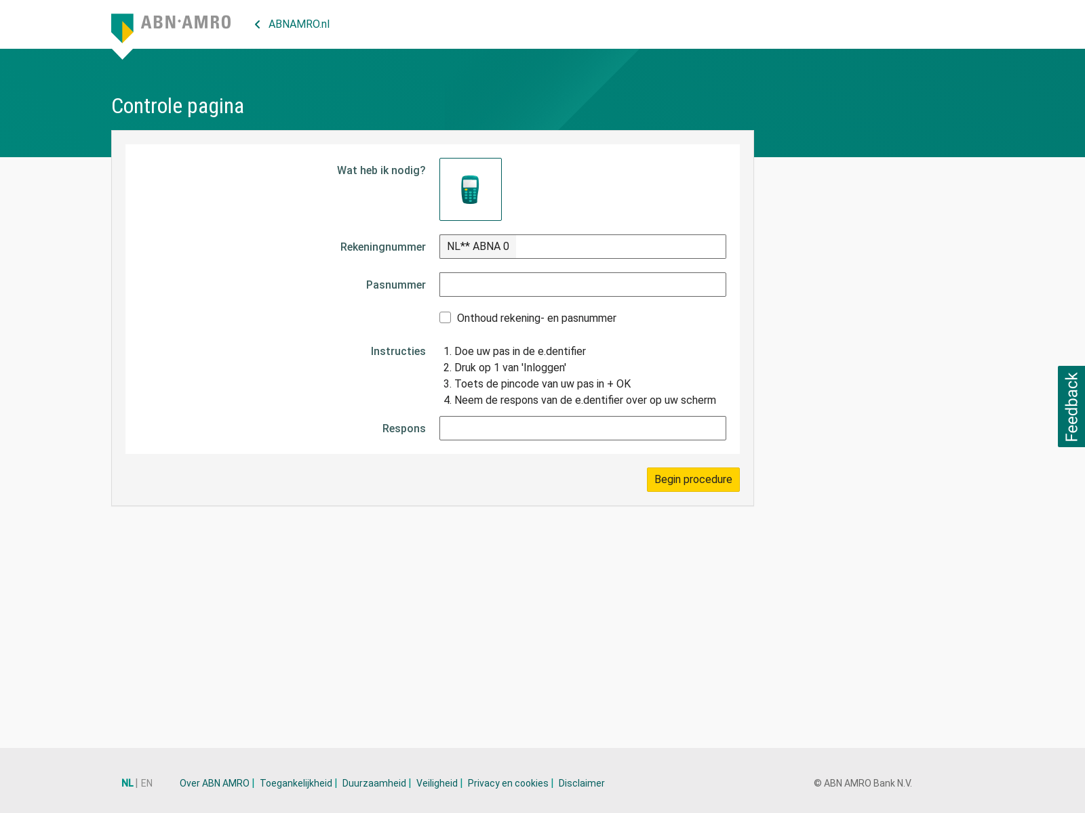Open the Feedback side tab
Screen dimensions: 1085x813
click(x=1071, y=406)
